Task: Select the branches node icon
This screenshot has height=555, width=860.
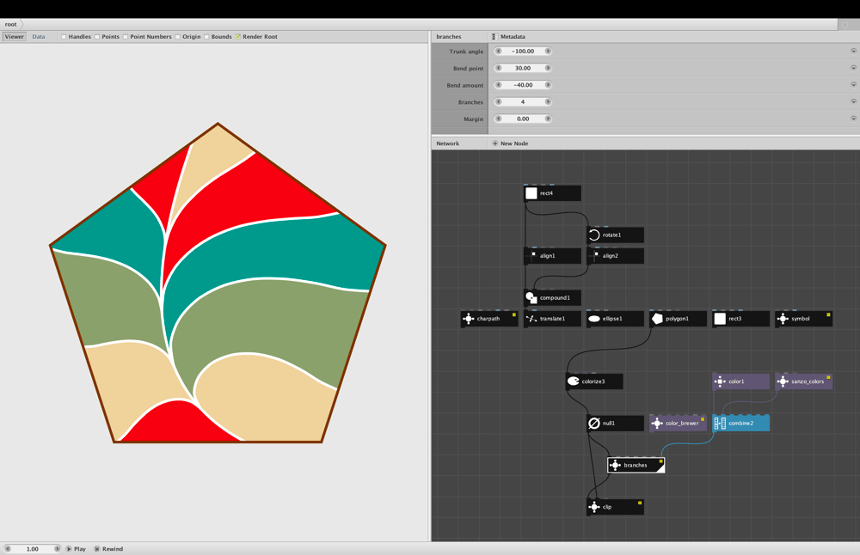Action: (616, 465)
